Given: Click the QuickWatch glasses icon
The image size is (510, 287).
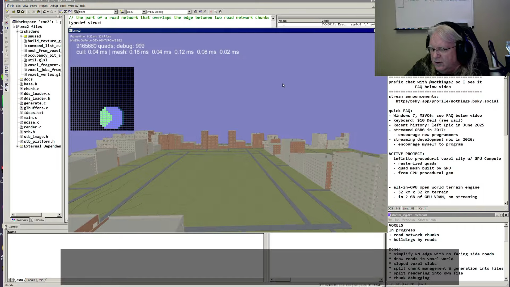Looking at the screenshot, I should point(6,61).
